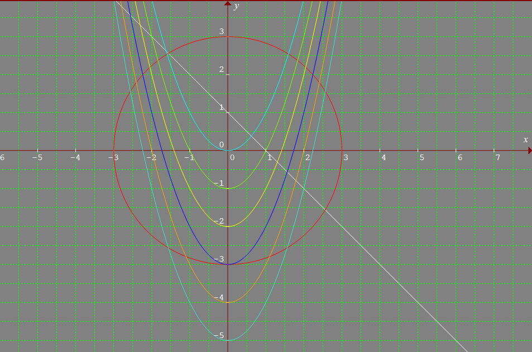Click the vertex of the green parabola
This screenshot has height=352, width=532.
228,188
